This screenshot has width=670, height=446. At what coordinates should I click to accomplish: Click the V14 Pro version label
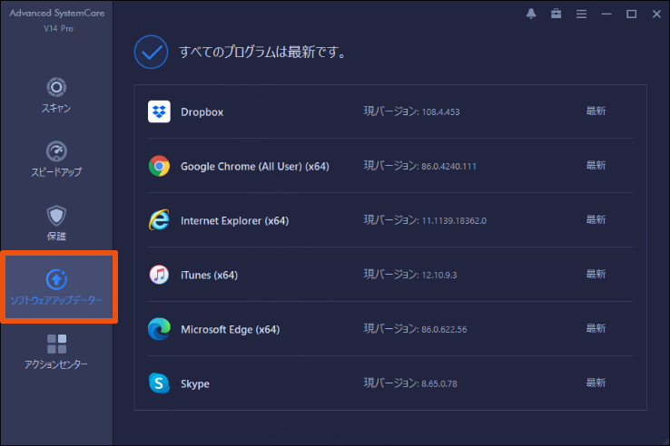(58, 29)
